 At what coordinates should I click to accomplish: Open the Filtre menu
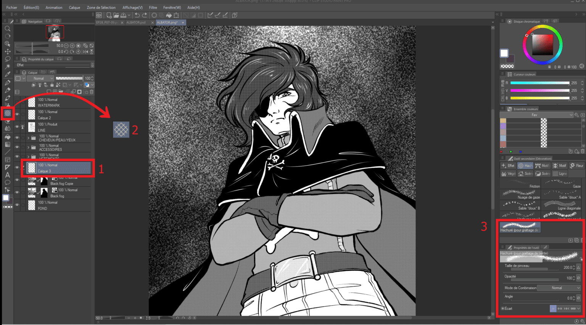(153, 7)
